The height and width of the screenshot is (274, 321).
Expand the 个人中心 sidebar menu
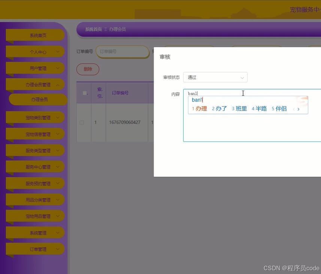tap(35, 51)
